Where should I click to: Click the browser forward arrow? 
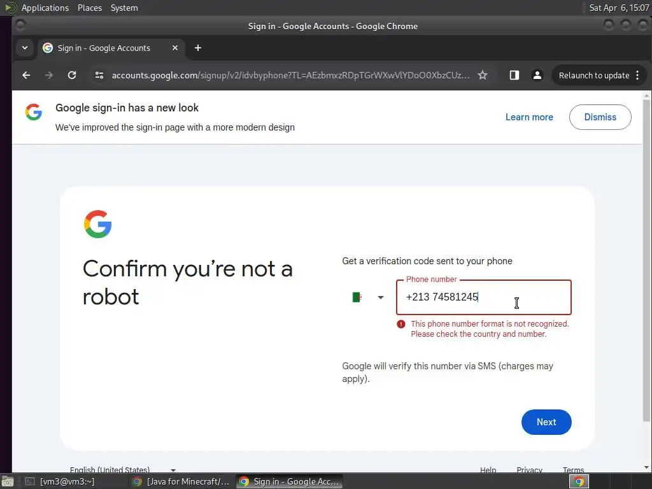[x=48, y=75]
